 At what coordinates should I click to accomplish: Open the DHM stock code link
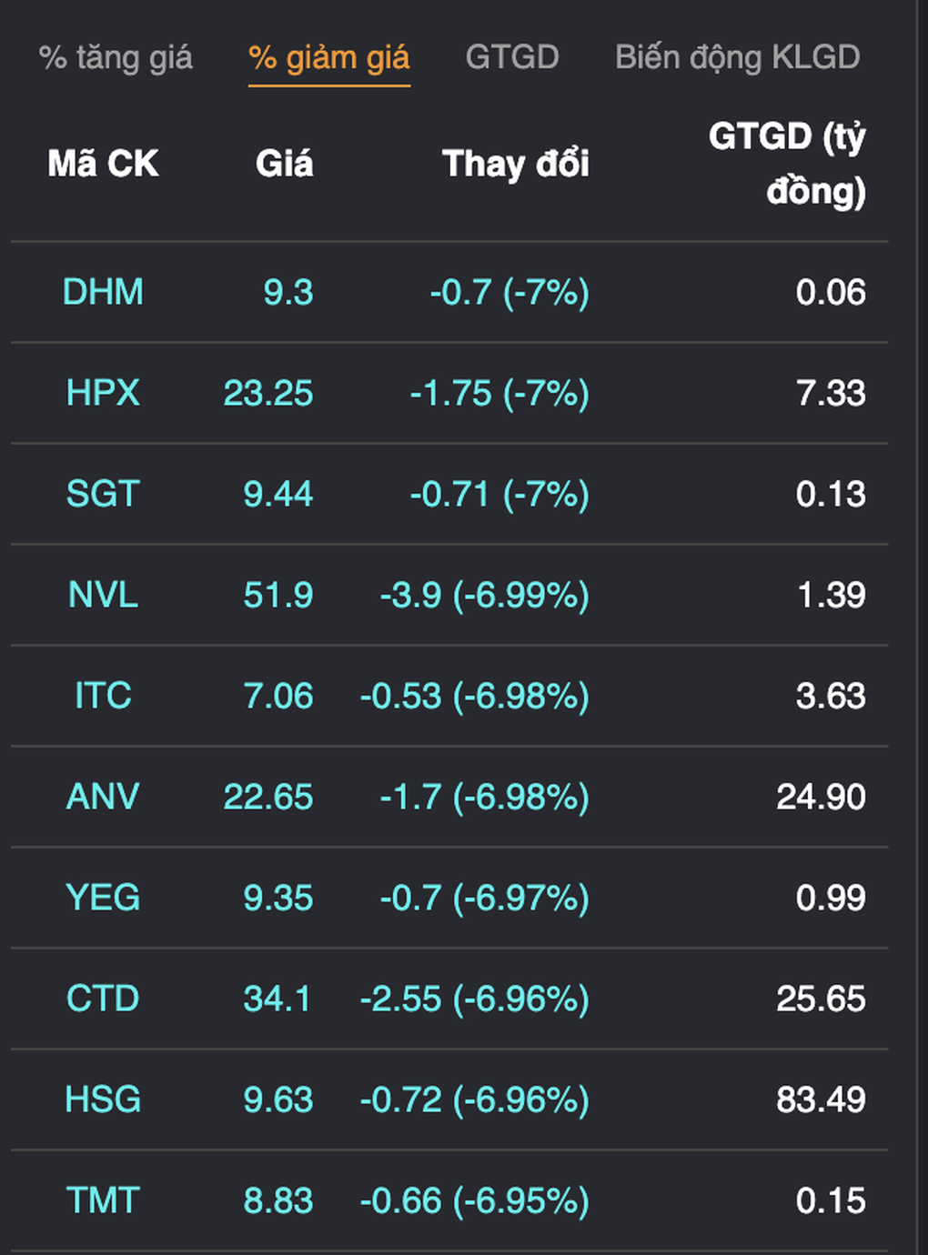pos(103,292)
